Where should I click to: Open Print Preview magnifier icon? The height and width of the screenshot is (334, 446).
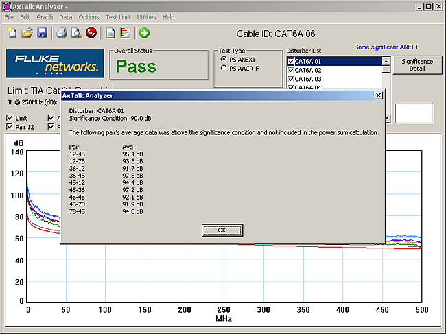tap(76, 33)
